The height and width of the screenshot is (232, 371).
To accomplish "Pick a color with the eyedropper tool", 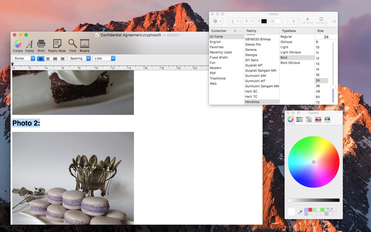I will pos(300,212).
